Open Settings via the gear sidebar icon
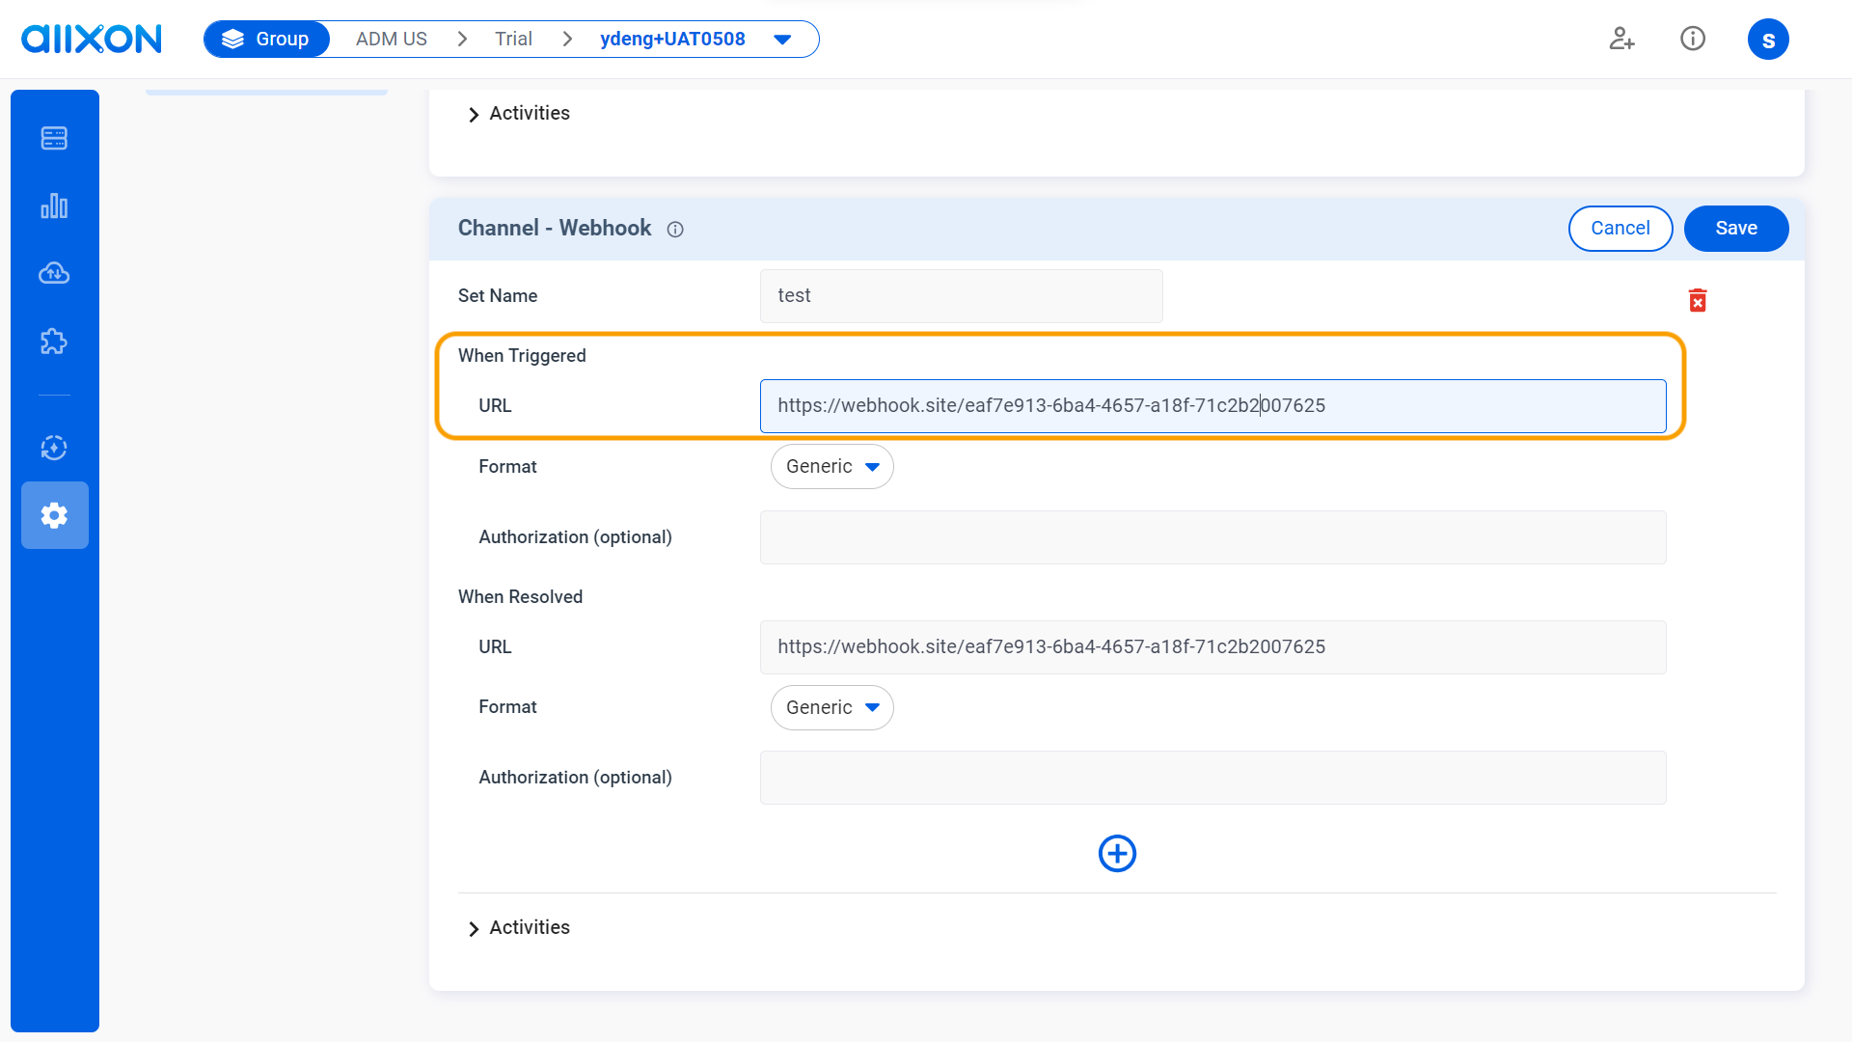1852x1042 pixels. pyautogui.click(x=54, y=515)
